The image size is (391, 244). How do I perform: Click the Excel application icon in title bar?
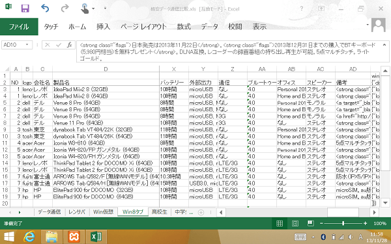8,7
